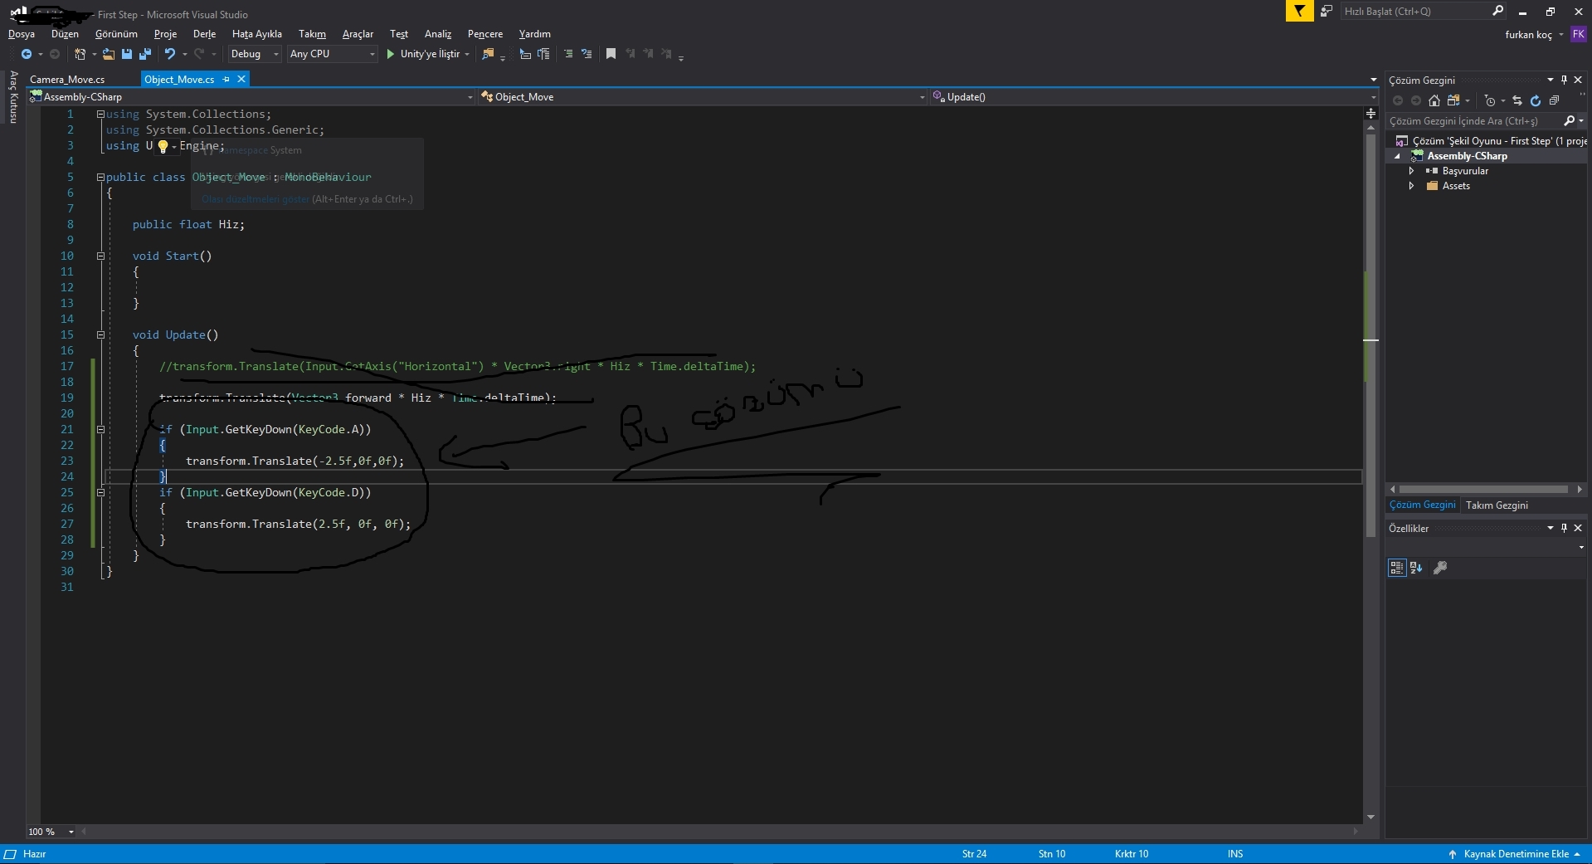The image size is (1592, 864).
Task: Click the Home icon in Çözüm Gezgini
Action: [x=1434, y=100]
